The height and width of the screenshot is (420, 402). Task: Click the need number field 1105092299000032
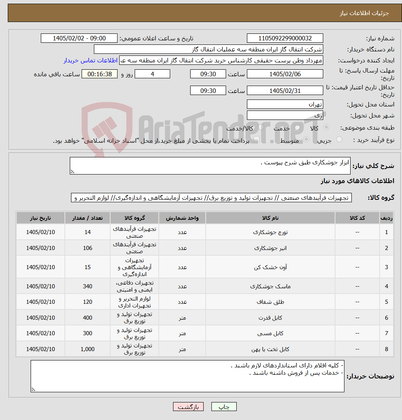(x=285, y=38)
